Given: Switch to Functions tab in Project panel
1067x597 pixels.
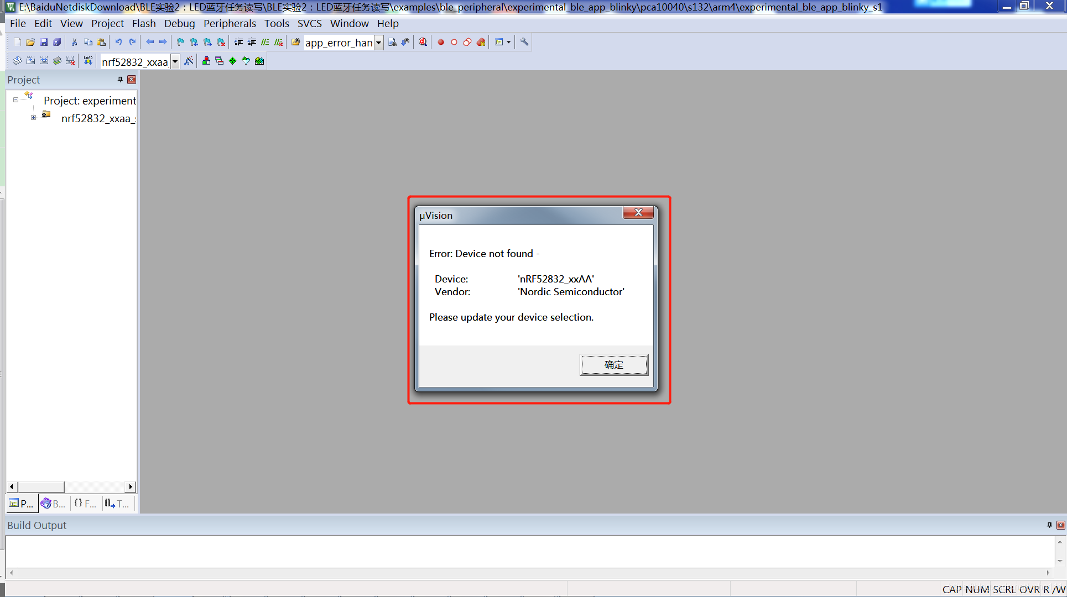Looking at the screenshot, I should 86,504.
